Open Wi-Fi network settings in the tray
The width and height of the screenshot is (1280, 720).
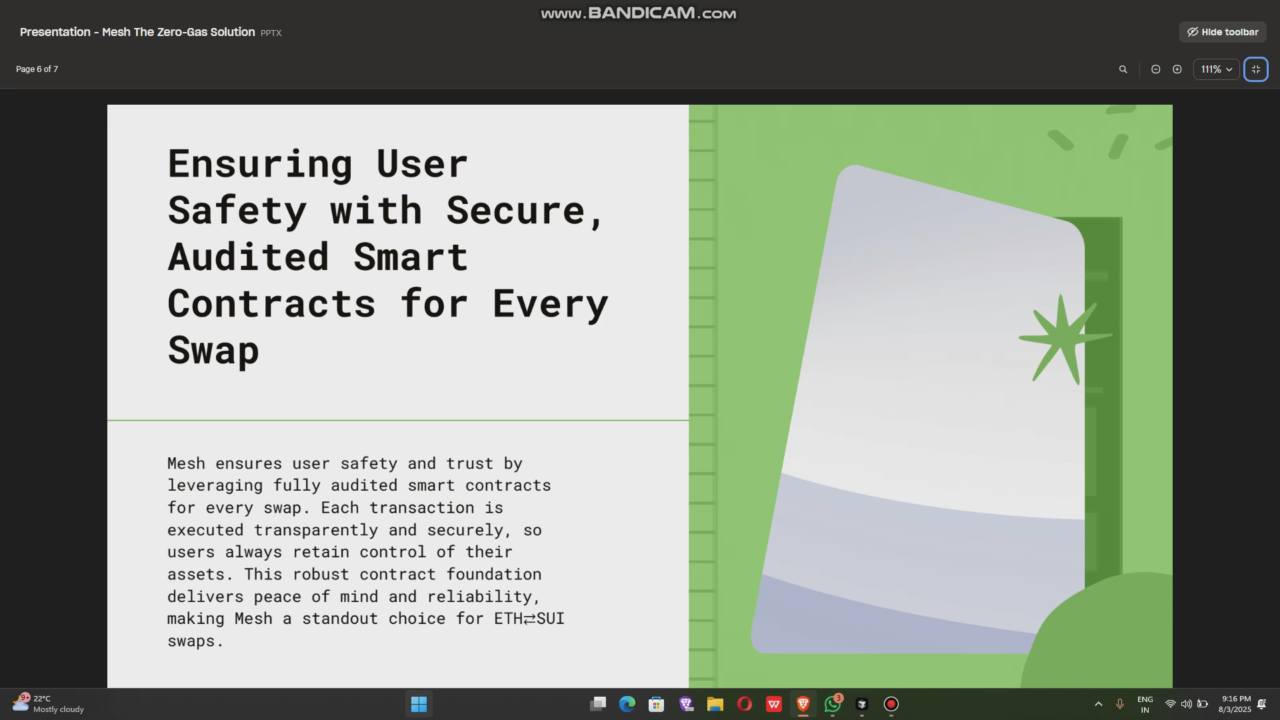[x=1170, y=704]
